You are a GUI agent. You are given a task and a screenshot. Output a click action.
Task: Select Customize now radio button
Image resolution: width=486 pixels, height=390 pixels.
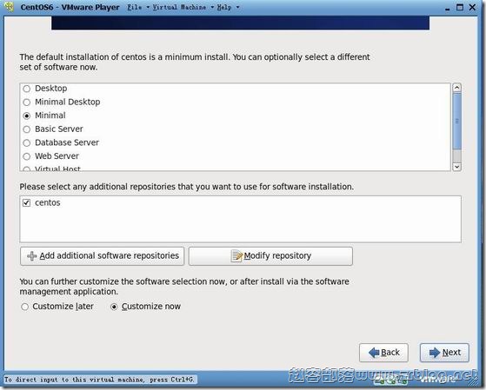114,307
